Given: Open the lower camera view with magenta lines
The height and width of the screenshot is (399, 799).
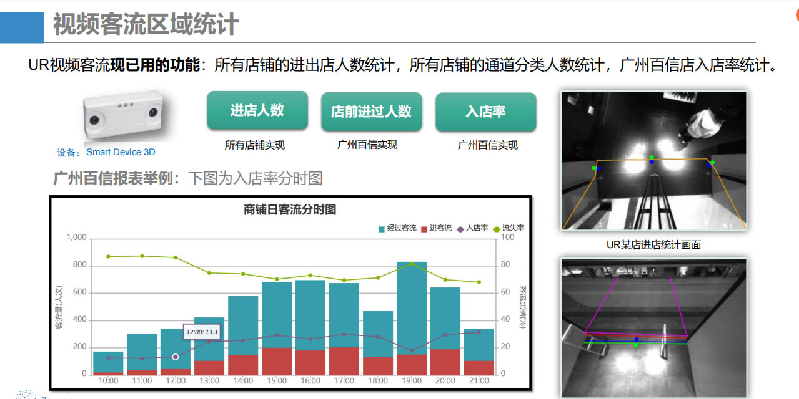Looking at the screenshot, I should tap(653, 327).
